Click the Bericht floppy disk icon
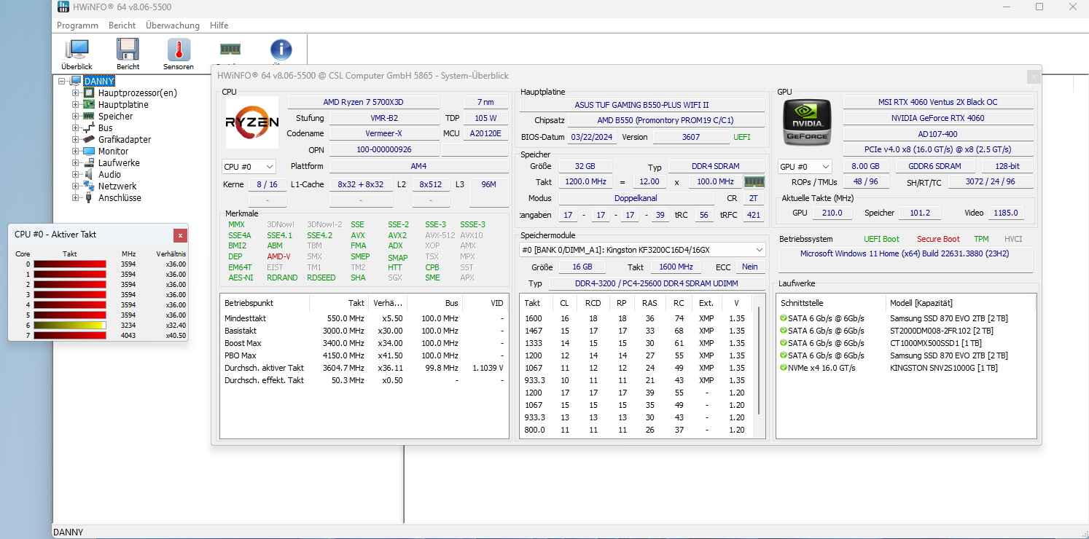The height and width of the screenshot is (539, 1089). (128, 49)
